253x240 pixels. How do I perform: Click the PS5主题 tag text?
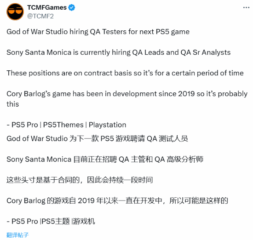coord(56,221)
